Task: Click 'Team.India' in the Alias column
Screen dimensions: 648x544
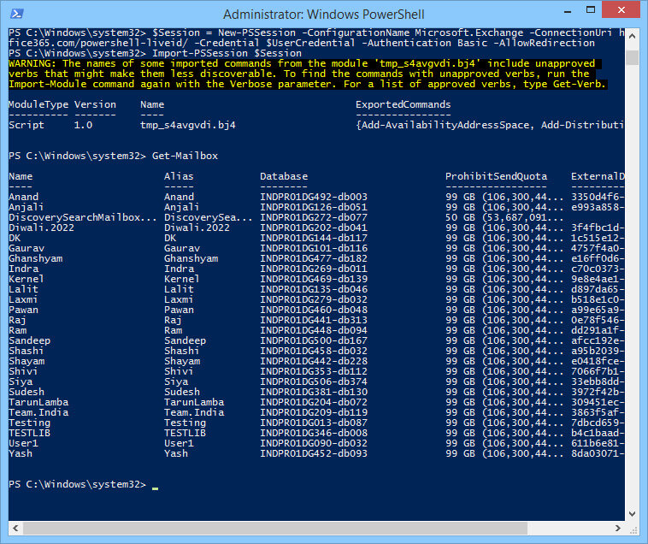Action: point(194,412)
